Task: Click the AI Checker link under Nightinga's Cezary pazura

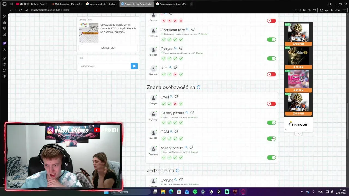Action: (193, 117)
